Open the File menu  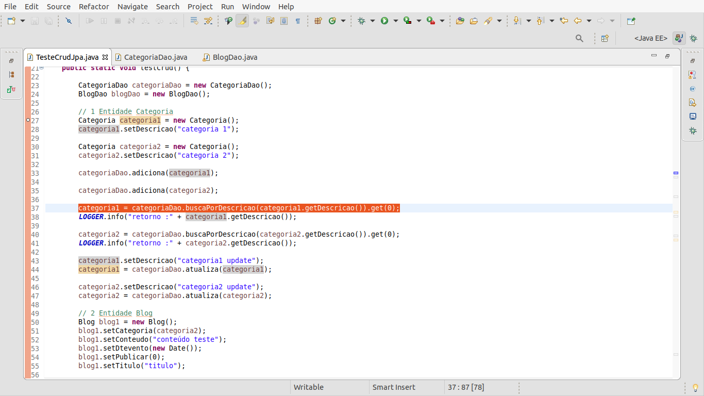[10, 7]
